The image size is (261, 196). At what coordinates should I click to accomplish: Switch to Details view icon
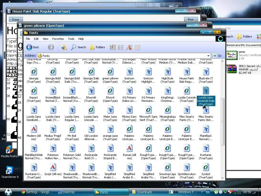137,47
